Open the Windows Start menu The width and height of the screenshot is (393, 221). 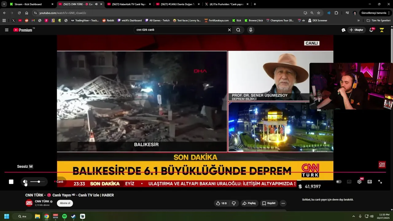[6, 216]
